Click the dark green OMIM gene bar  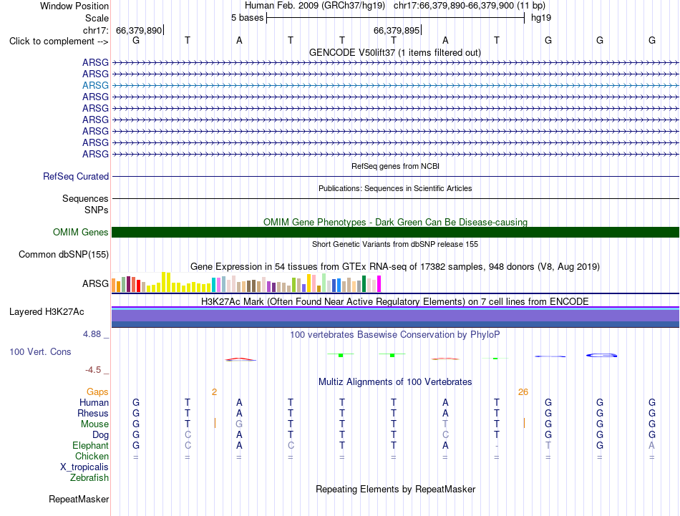(395, 232)
